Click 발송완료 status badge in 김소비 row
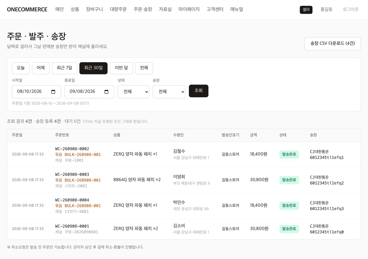 click(x=289, y=229)
